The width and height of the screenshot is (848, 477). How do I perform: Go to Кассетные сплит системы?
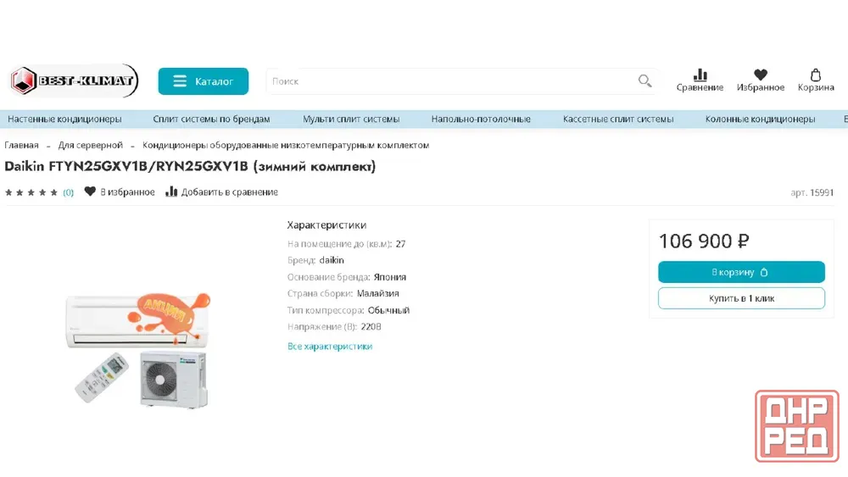(x=618, y=119)
